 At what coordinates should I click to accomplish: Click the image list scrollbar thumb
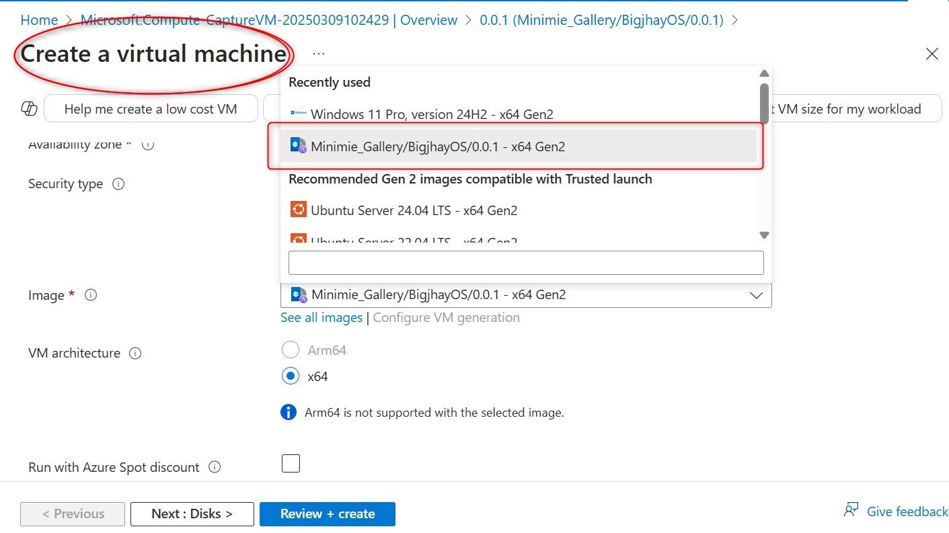(x=764, y=104)
